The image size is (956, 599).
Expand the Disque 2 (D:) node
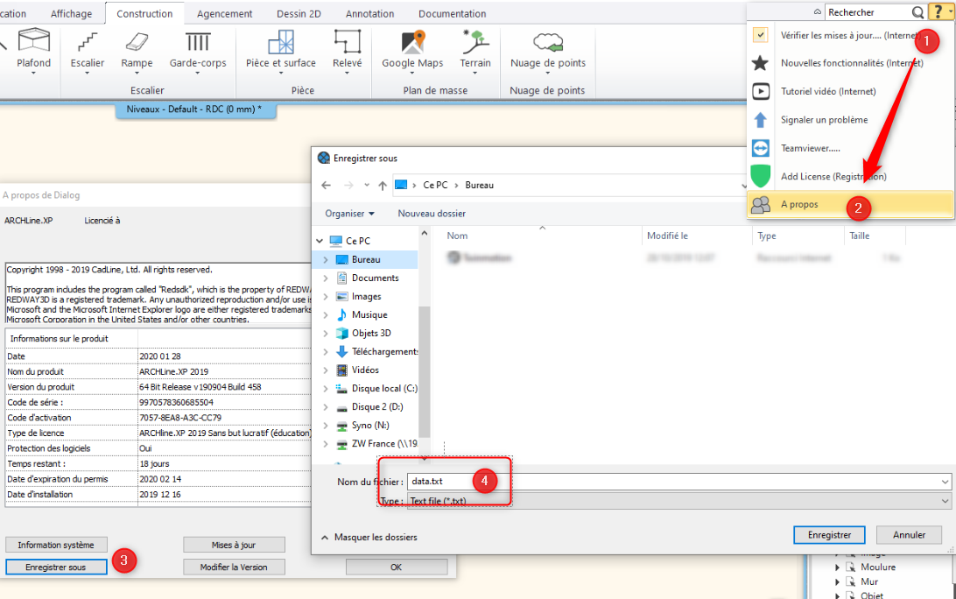coord(326,407)
